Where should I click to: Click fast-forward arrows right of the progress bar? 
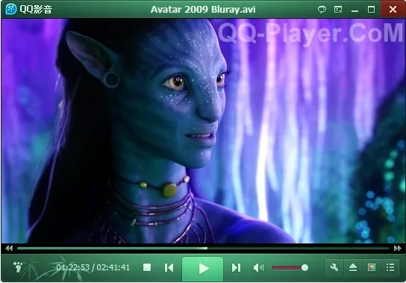click(398, 248)
